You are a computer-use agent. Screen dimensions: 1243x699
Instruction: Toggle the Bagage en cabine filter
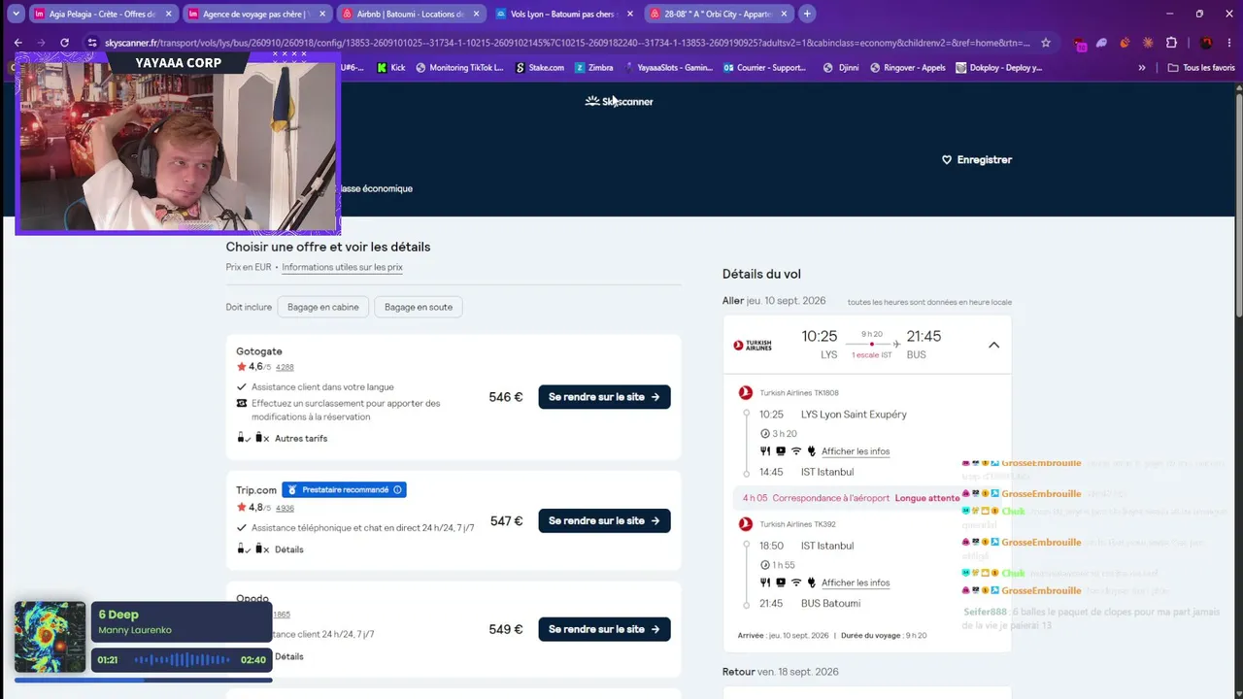(x=323, y=307)
